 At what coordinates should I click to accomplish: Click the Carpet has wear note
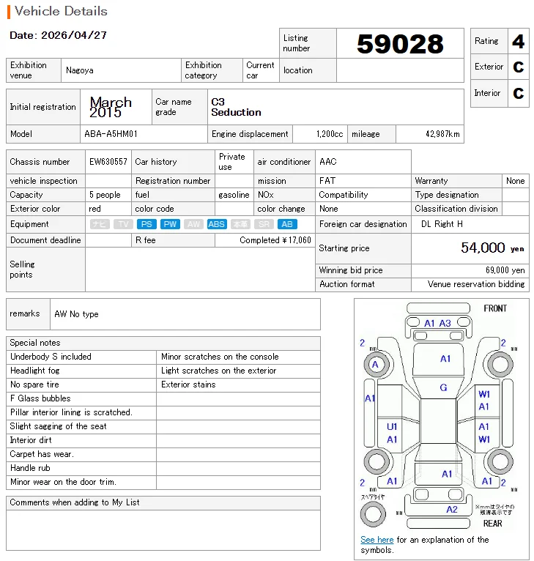42,454
